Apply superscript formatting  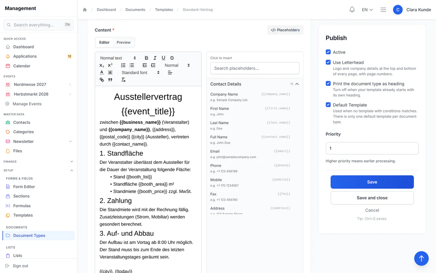coord(110,65)
